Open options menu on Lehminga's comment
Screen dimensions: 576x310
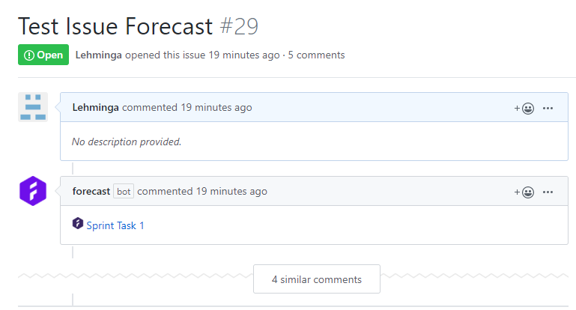pos(548,108)
